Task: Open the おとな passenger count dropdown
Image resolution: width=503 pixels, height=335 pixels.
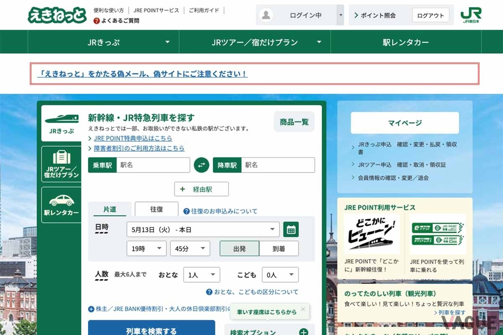Action: [x=202, y=275]
